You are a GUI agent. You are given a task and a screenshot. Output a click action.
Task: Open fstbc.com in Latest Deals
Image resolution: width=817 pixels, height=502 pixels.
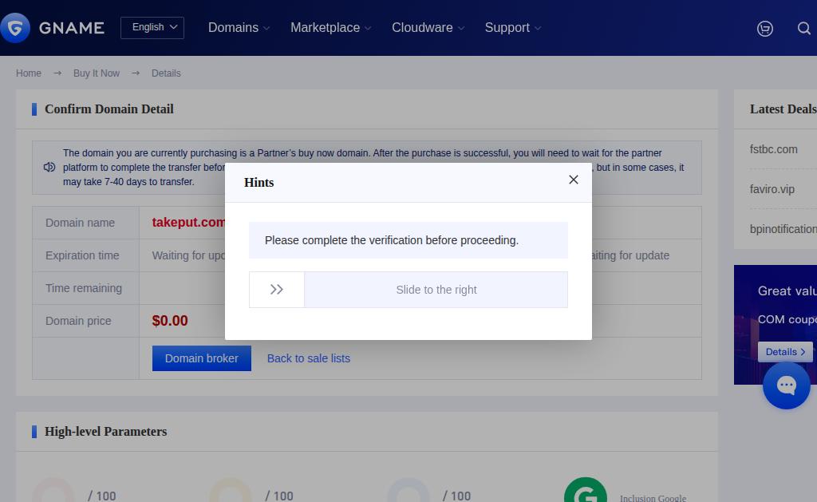(x=773, y=149)
